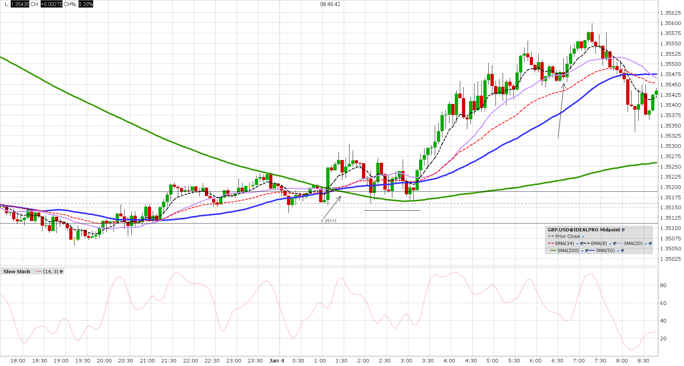Screen dimensions: 684x366
Task: Click the last price value 1.35435
Action: coord(20,4)
